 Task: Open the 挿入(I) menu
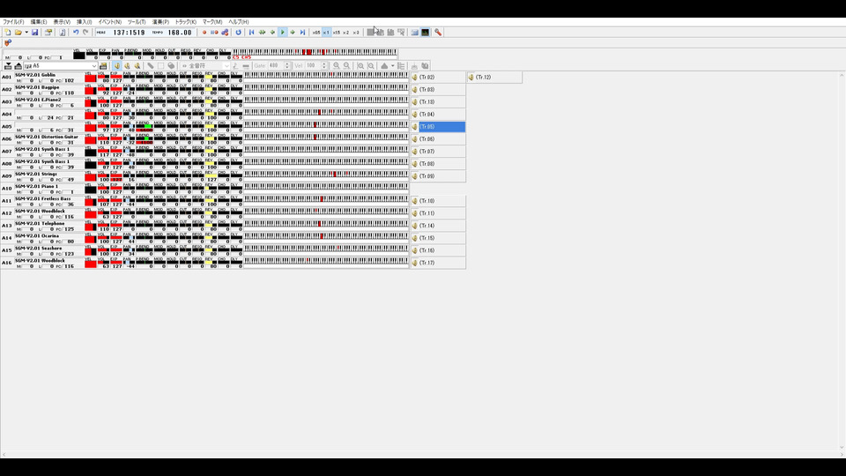click(x=85, y=22)
